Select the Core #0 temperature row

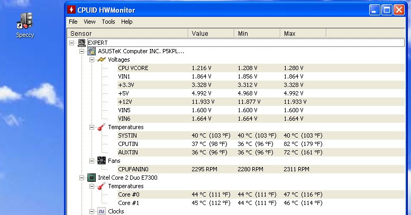tap(261, 194)
